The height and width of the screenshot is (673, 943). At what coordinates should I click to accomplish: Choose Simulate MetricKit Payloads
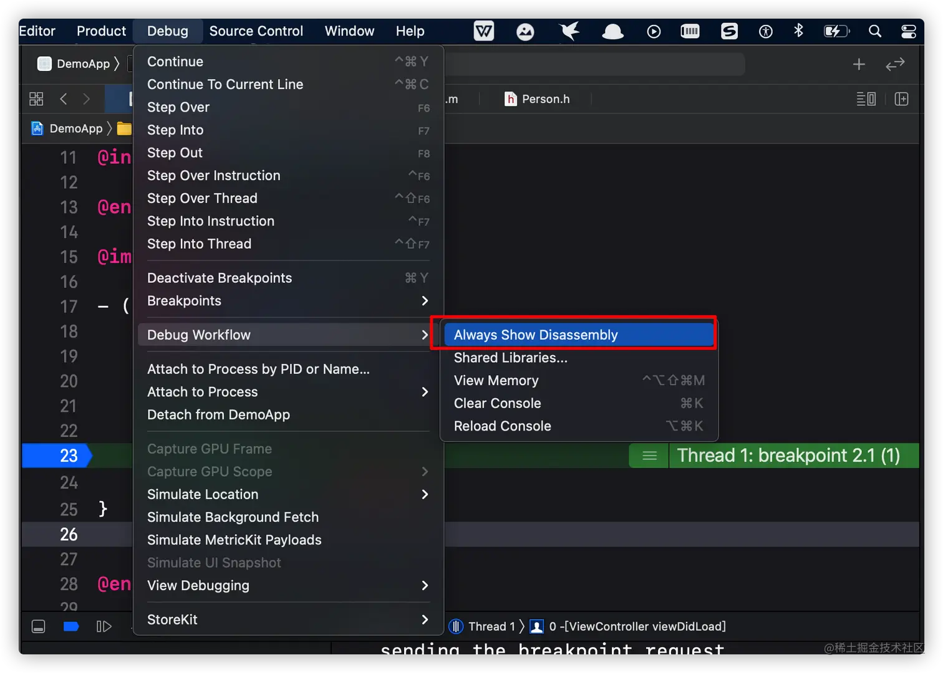pos(288,540)
